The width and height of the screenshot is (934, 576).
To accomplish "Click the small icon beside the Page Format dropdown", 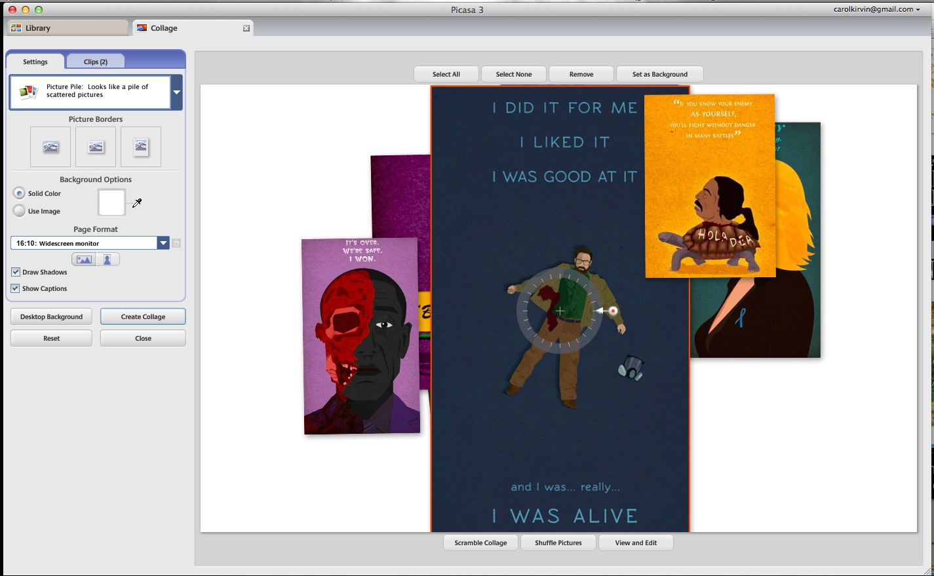I will 176,243.
